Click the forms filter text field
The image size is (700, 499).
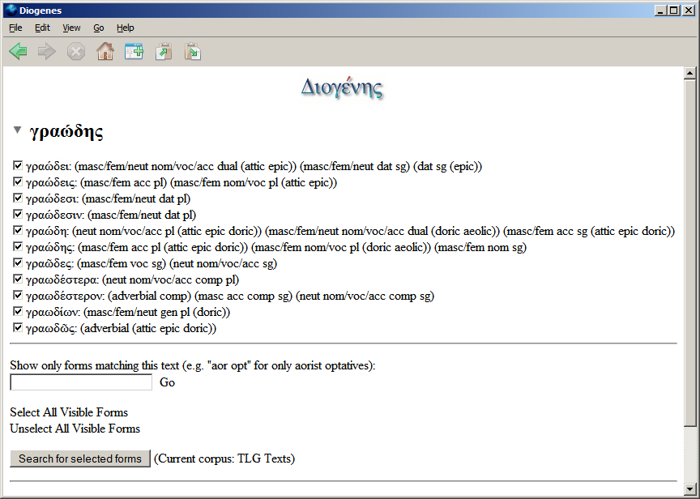(x=81, y=382)
